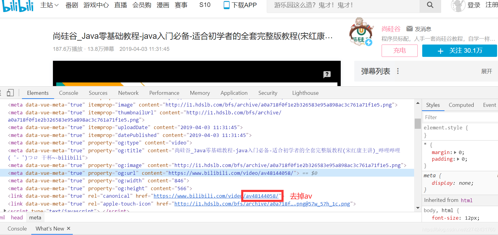Select the uploadDate meta element row
Screen dimensions: 498x235
207,127
